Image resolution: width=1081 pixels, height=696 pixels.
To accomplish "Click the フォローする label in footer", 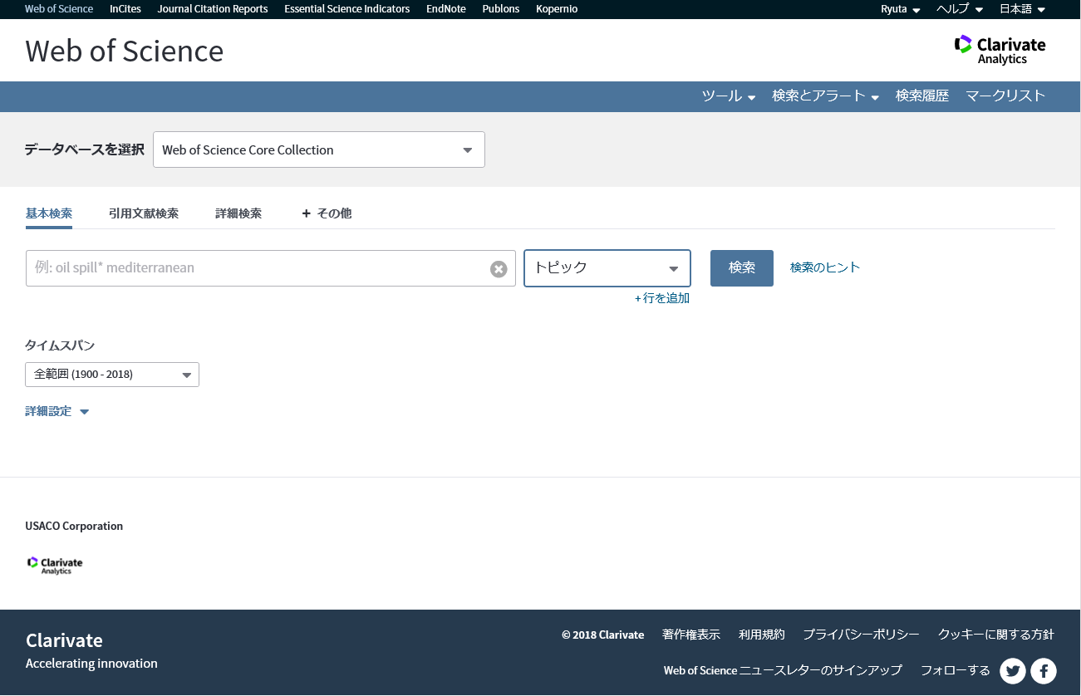I will coord(956,670).
